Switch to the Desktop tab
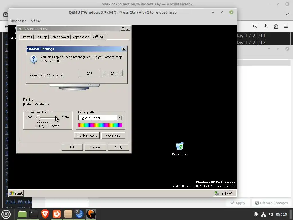Image resolution: width=293 pixels, height=220 pixels. [x=41, y=37]
